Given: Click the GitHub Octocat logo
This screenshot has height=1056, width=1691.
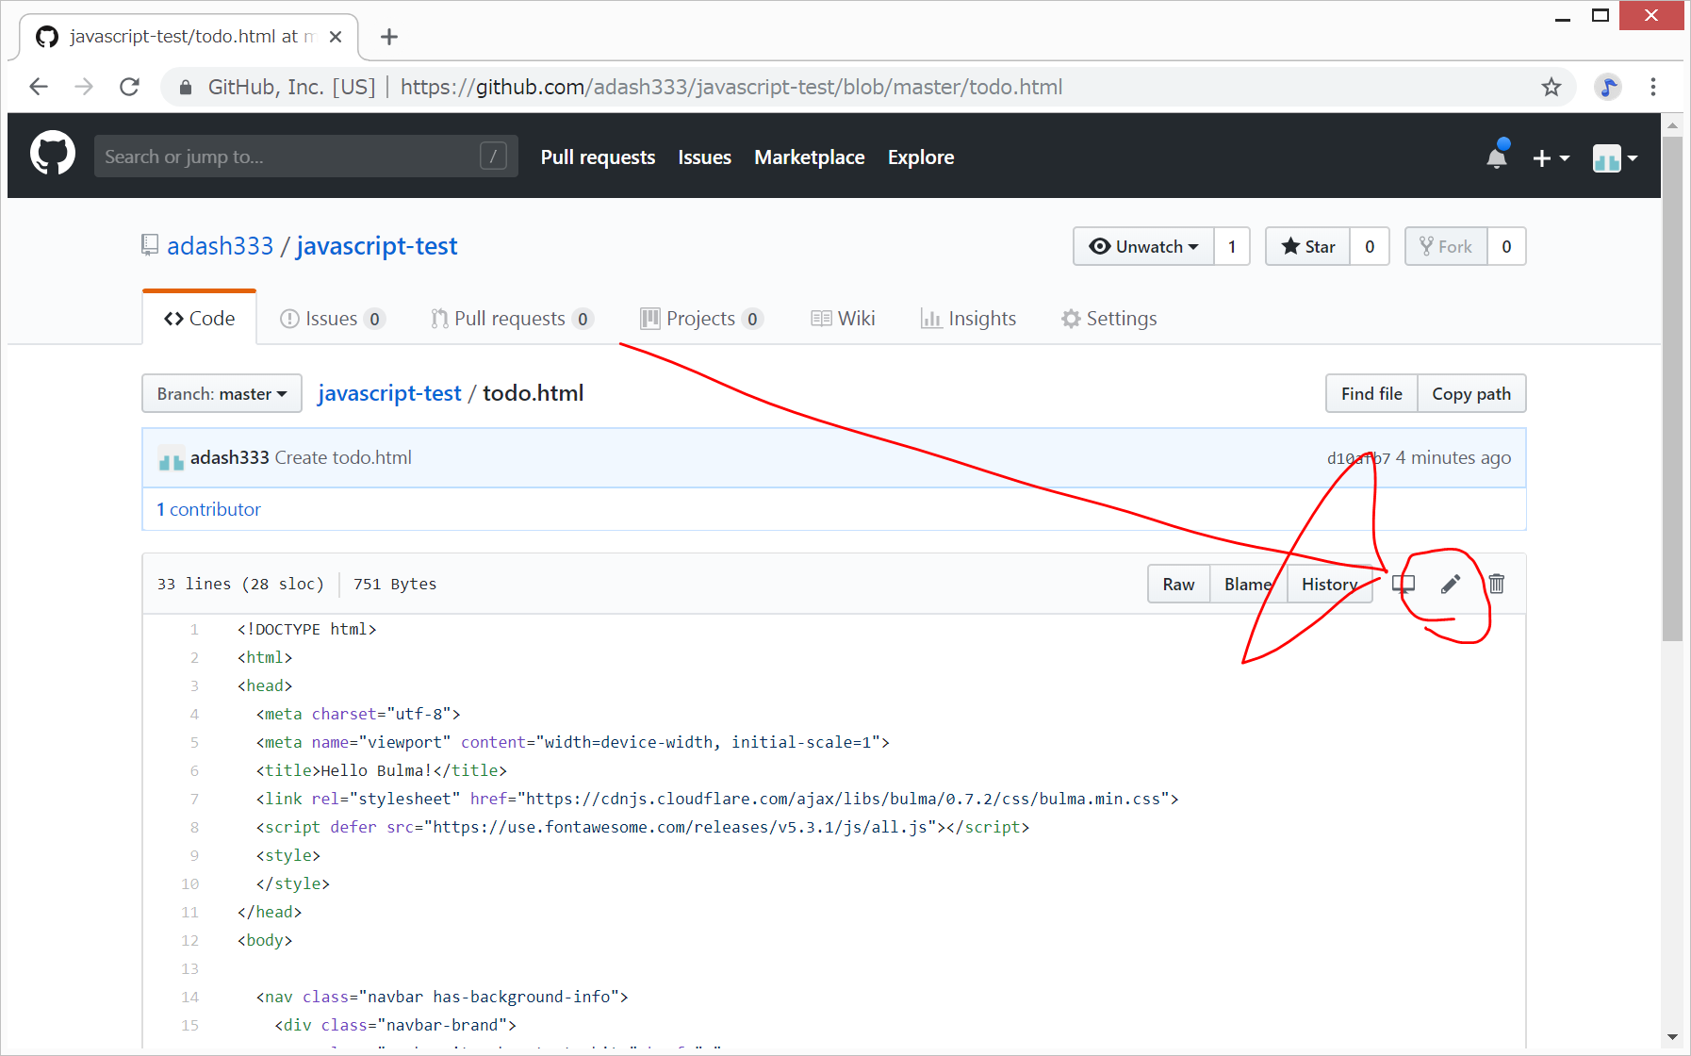Looking at the screenshot, I should coord(53,154).
